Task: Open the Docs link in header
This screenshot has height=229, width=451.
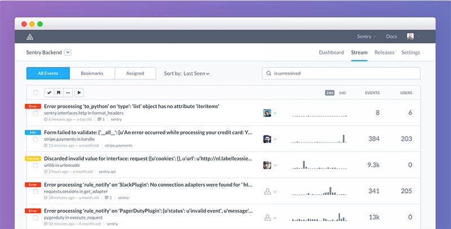Action: [391, 37]
